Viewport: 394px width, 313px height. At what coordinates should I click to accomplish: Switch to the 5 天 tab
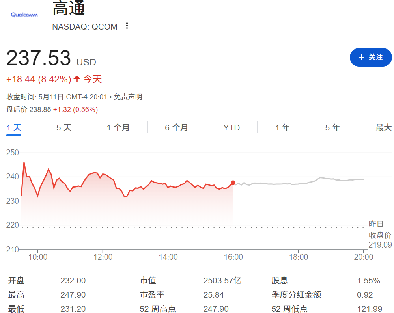tap(64, 128)
